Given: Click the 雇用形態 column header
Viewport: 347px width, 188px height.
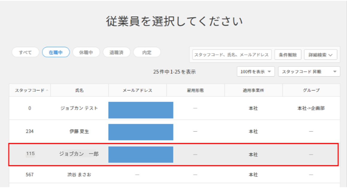Looking at the screenshot, I should point(195,90).
